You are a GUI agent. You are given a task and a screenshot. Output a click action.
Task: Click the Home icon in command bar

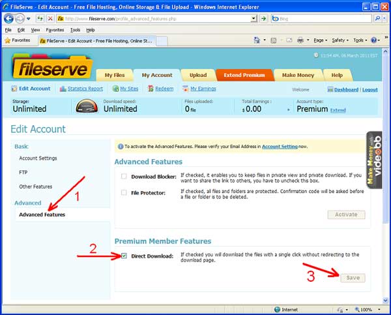(x=257, y=40)
